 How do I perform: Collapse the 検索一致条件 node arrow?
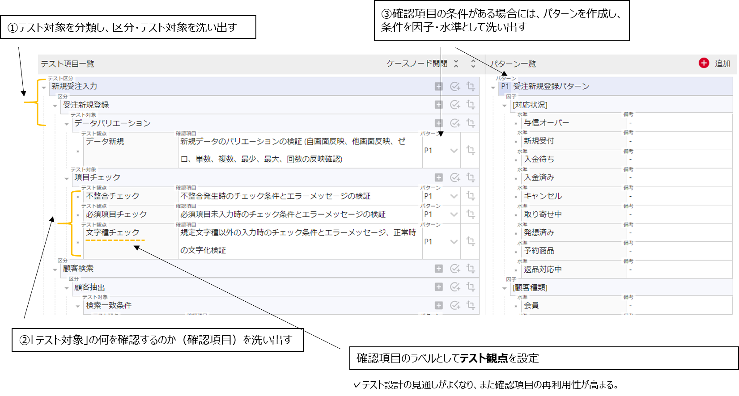pyautogui.click(x=78, y=307)
